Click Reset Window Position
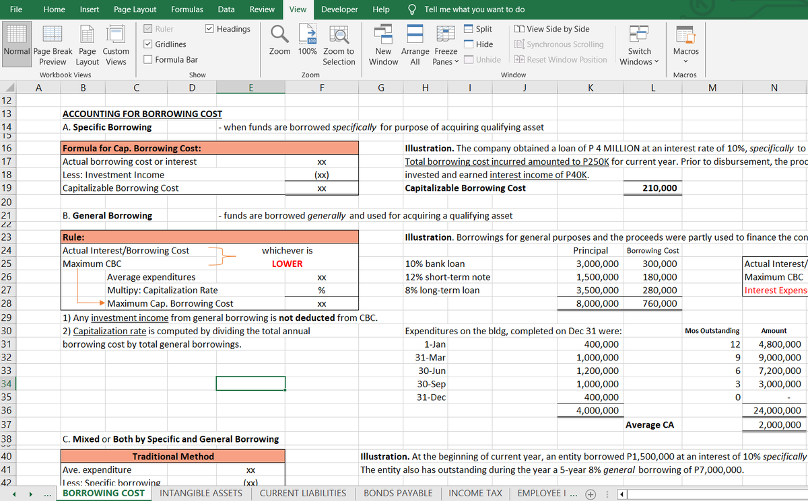808x501 pixels. coord(560,60)
